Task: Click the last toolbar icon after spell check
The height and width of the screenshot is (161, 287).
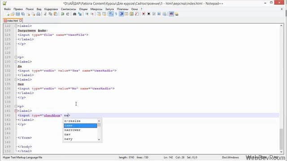Action: 177,14
